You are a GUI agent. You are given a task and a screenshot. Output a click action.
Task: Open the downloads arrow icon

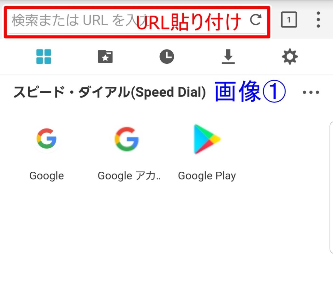228,57
